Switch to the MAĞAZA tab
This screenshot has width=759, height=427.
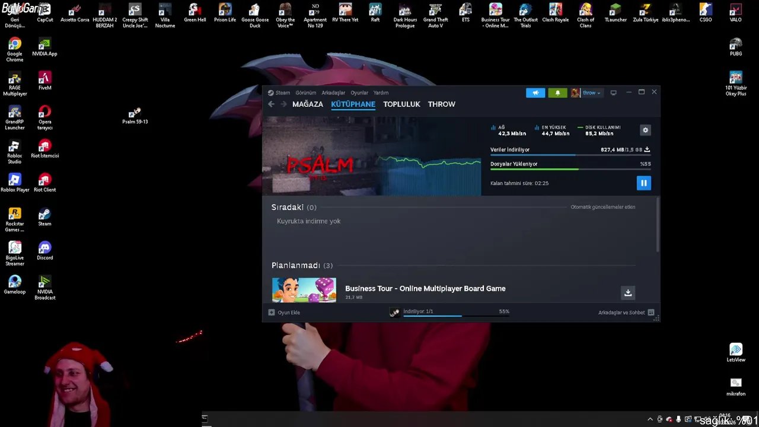pyautogui.click(x=308, y=104)
